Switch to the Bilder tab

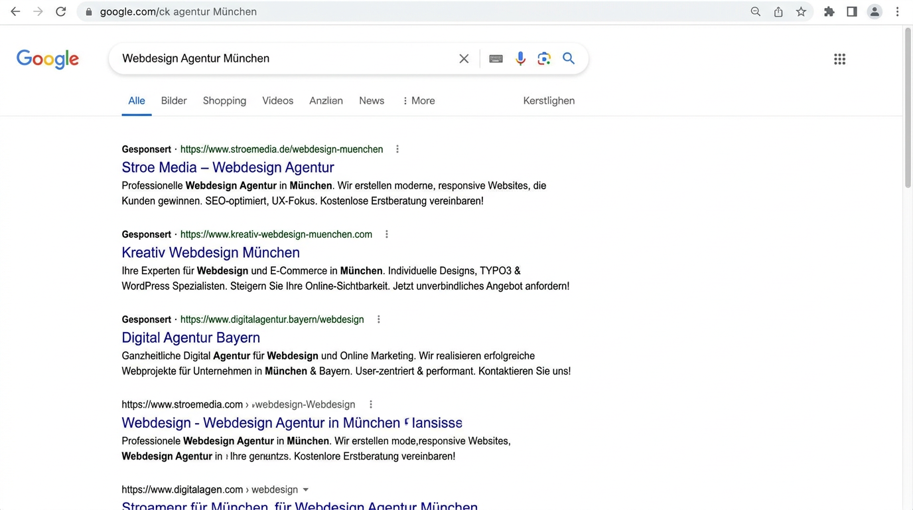point(174,101)
